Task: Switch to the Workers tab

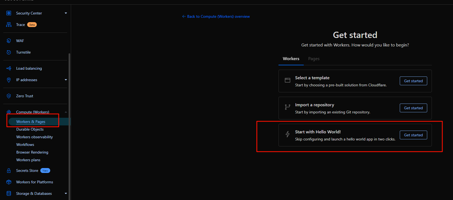Action: 291,59
